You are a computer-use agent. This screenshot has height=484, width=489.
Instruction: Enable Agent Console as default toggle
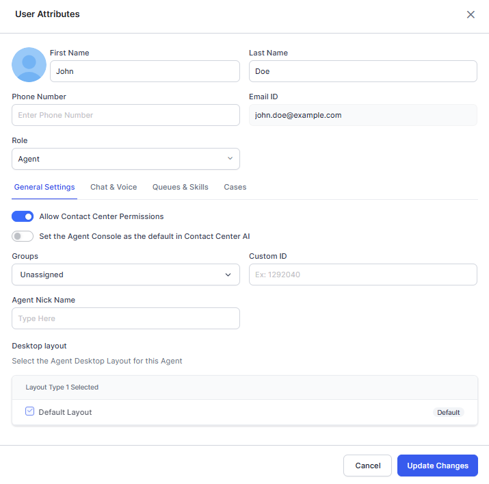pyautogui.click(x=23, y=236)
